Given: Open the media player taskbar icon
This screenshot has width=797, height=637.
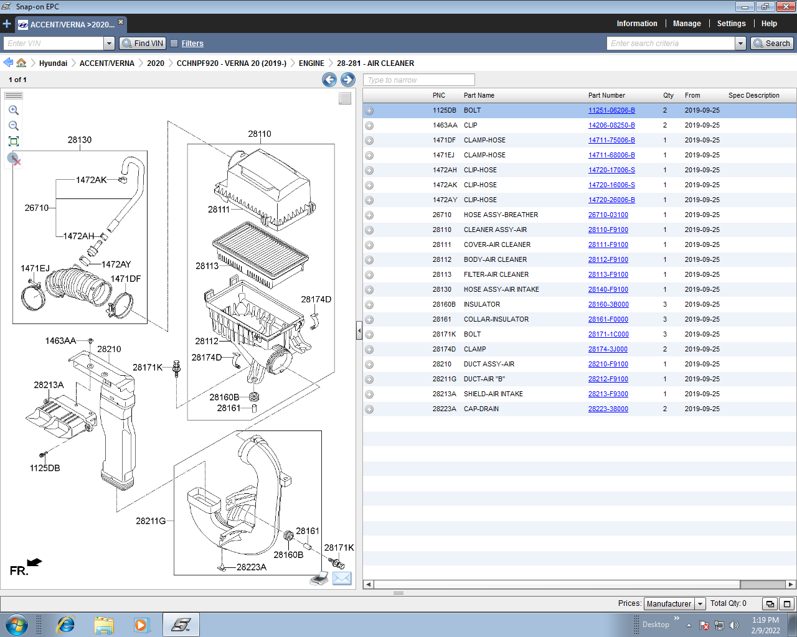Looking at the screenshot, I should pos(142,625).
